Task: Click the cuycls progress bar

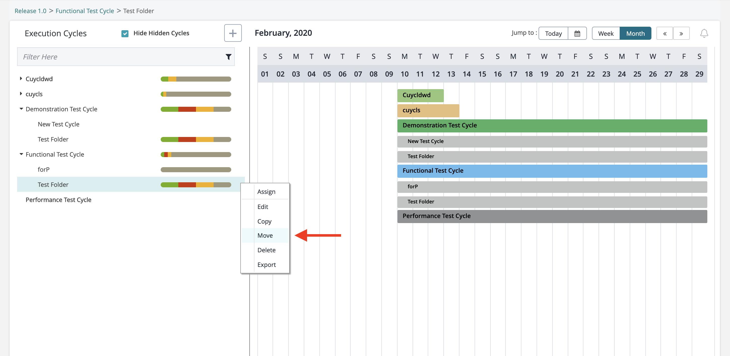Action: pos(196,94)
